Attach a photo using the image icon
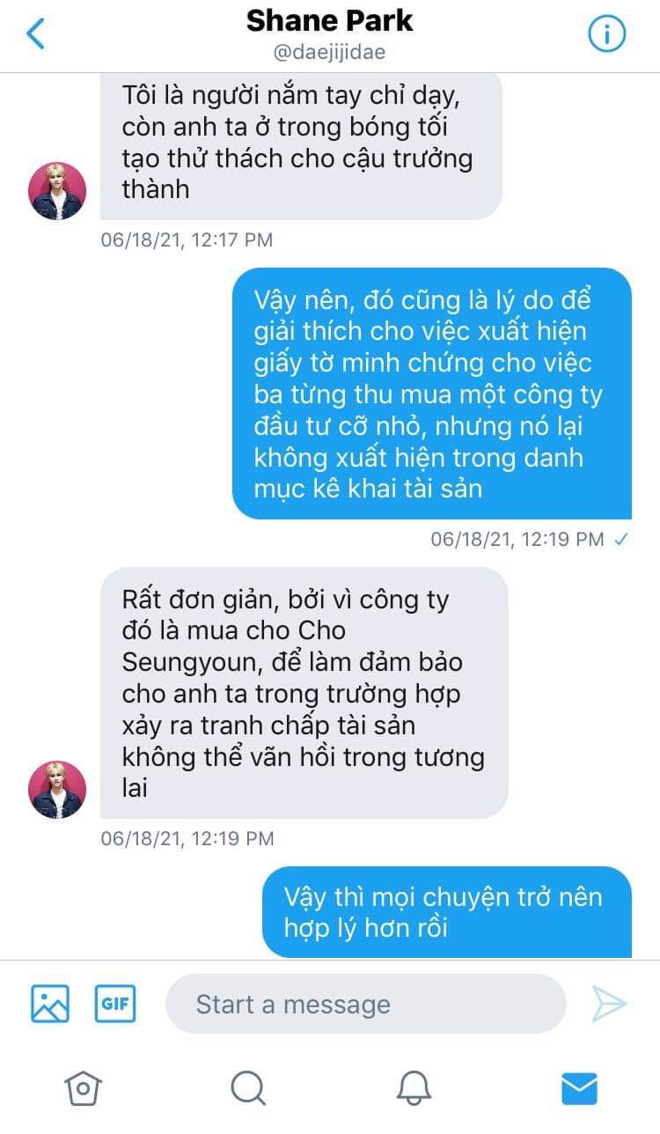 pos(50,1004)
